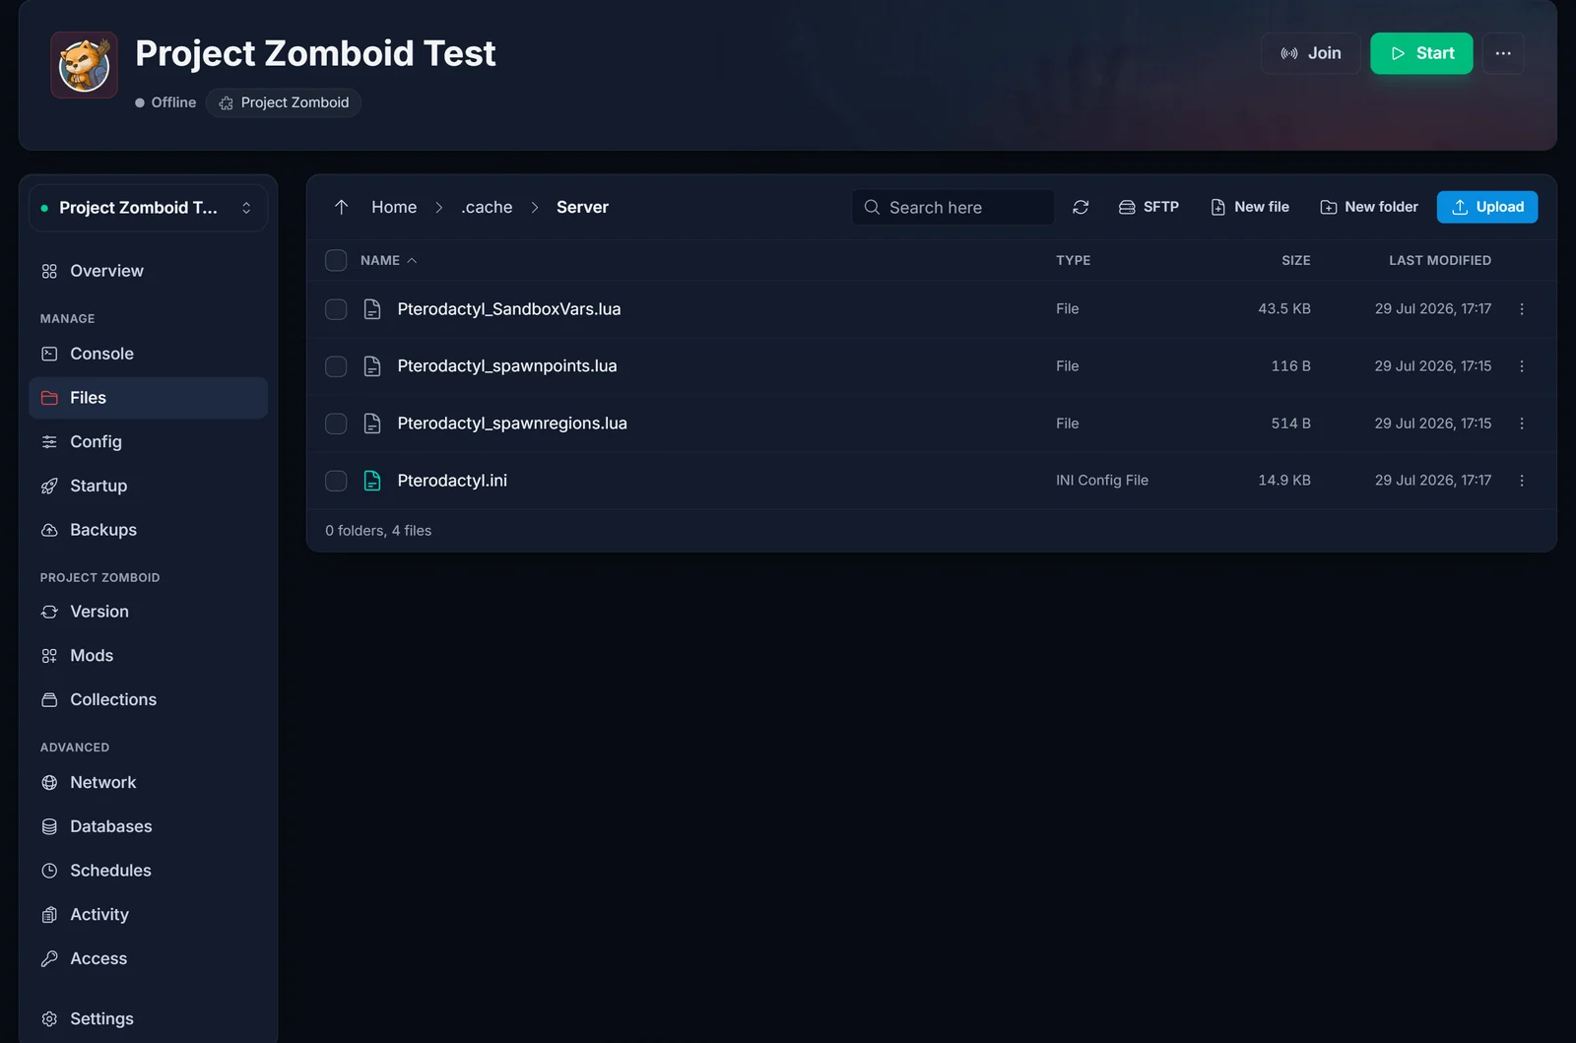Open server Settings in the sidebar
The image size is (1576, 1043).
pyautogui.click(x=148, y=1018)
